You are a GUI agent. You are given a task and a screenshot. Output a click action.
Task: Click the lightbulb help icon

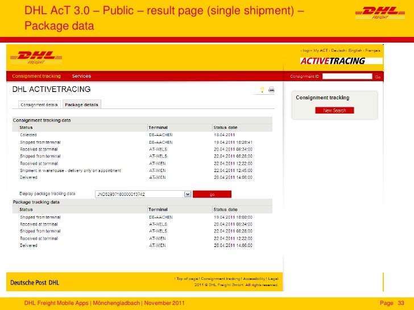pyautogui.click(x=262, y=90)
